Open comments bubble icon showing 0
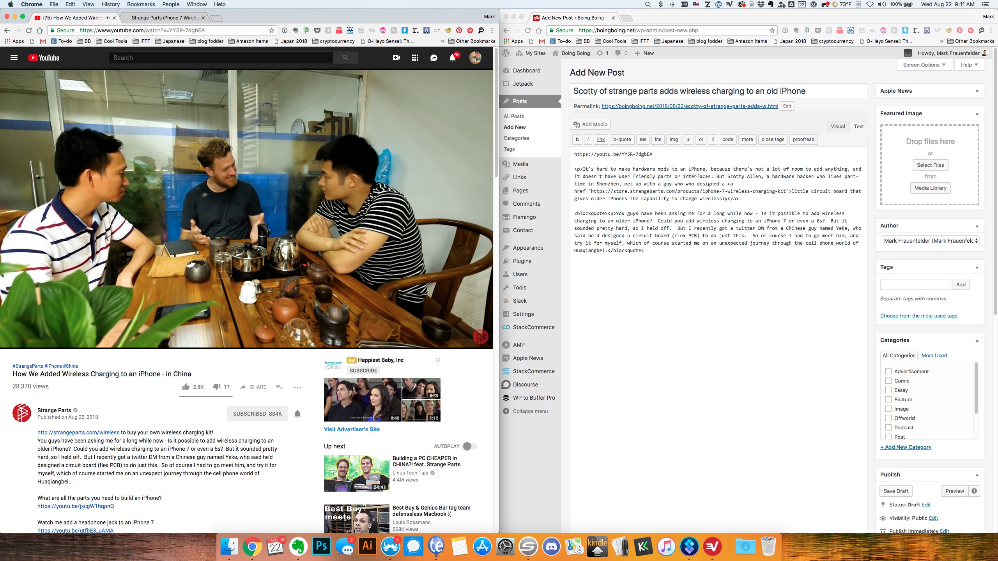This screenshot has width=998, height=561. [621, 53]
